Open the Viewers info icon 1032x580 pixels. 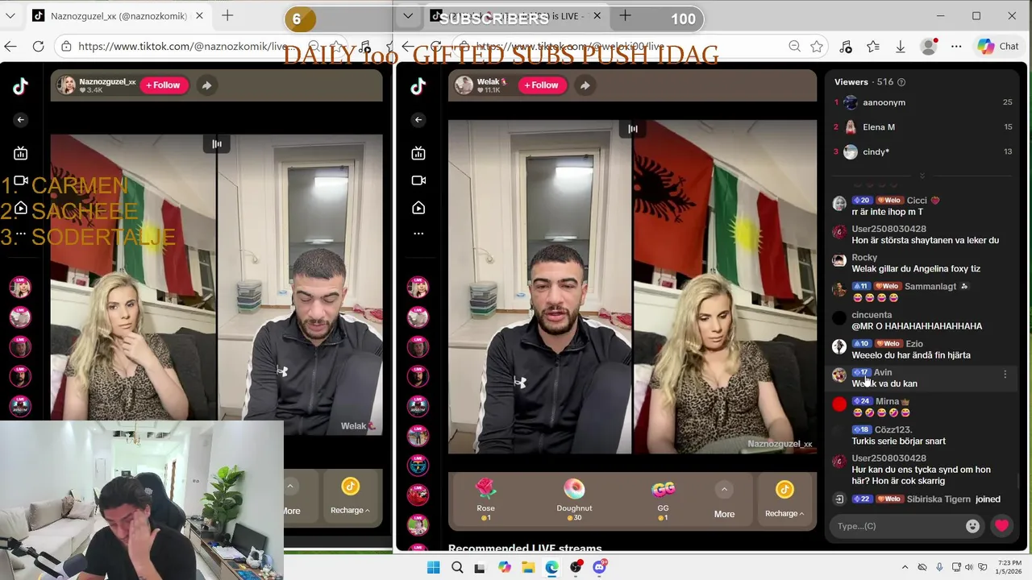click(901, 82)
